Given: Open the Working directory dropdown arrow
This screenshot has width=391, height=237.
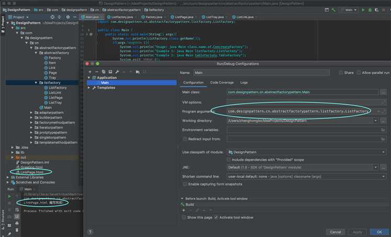Looking at the screenshot, I should pos(375,121).
